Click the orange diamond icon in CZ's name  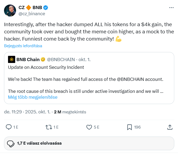coord(29,7)
